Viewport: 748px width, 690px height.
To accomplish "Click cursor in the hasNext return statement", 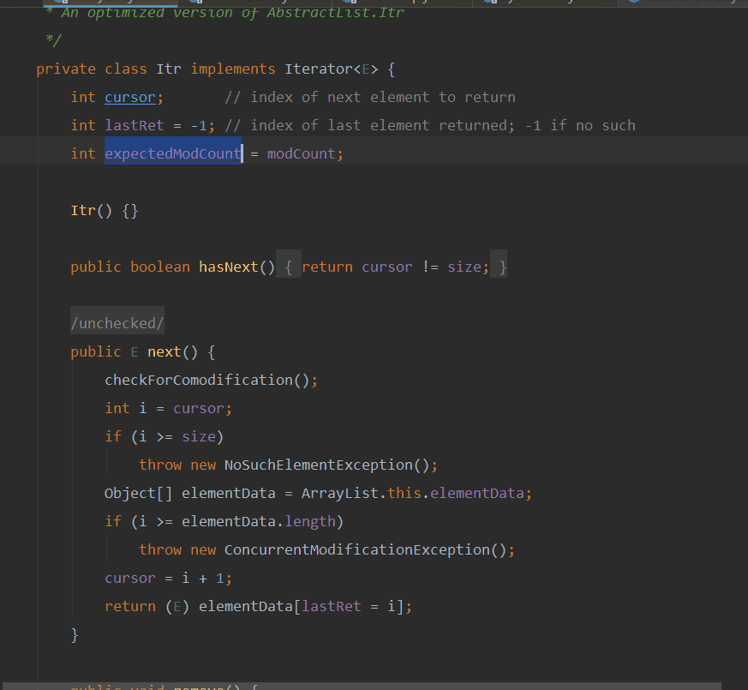I will point(387,267).
